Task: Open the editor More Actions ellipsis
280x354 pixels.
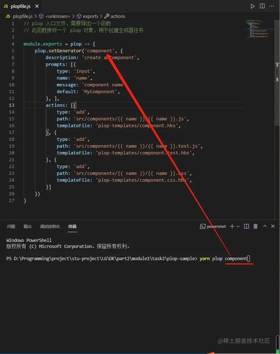Action: [x=271, y=6]
